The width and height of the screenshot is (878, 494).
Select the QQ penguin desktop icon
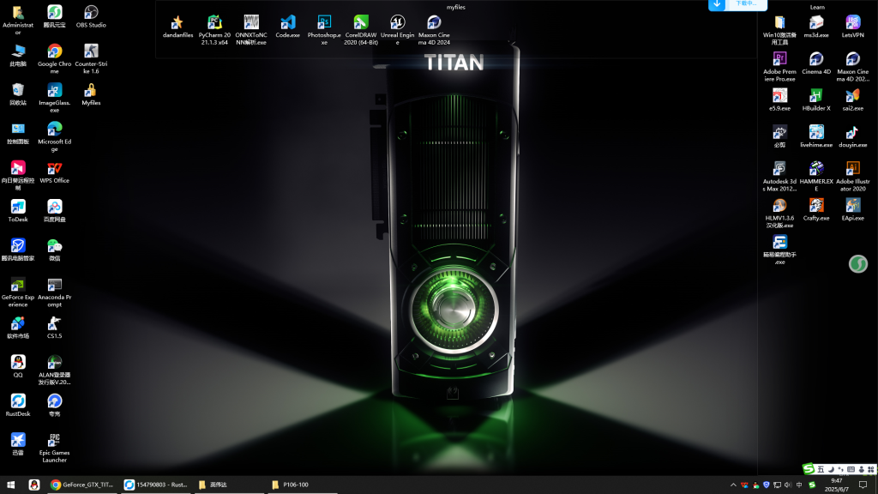(18, 366)
